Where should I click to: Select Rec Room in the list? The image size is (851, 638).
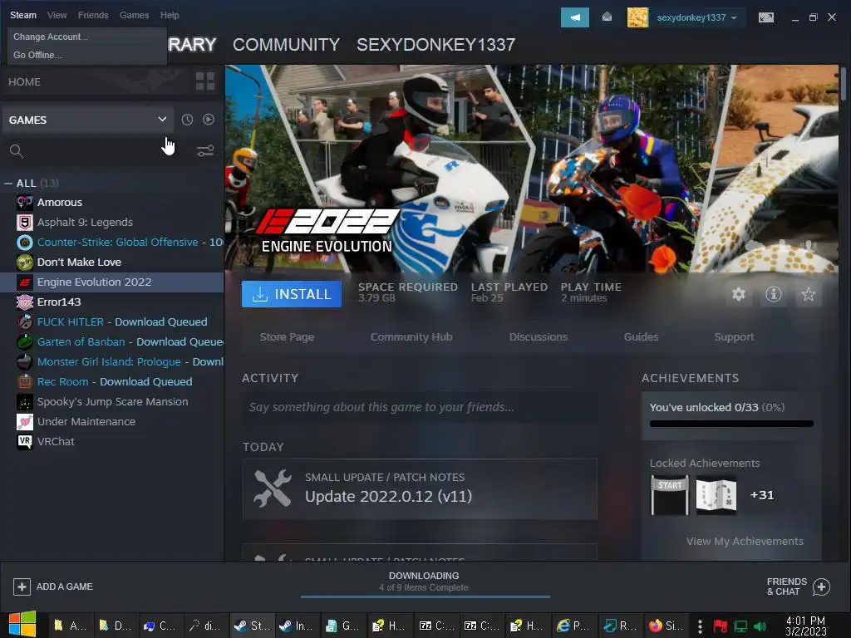point(62,382)
